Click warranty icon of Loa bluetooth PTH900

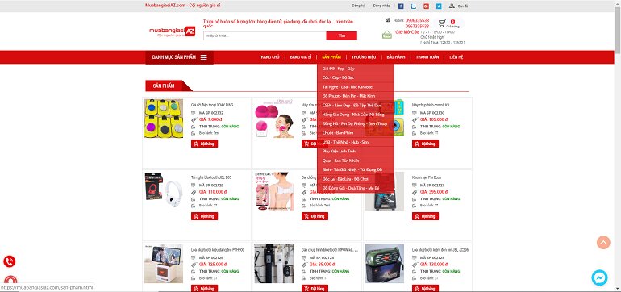click(194, 278)
